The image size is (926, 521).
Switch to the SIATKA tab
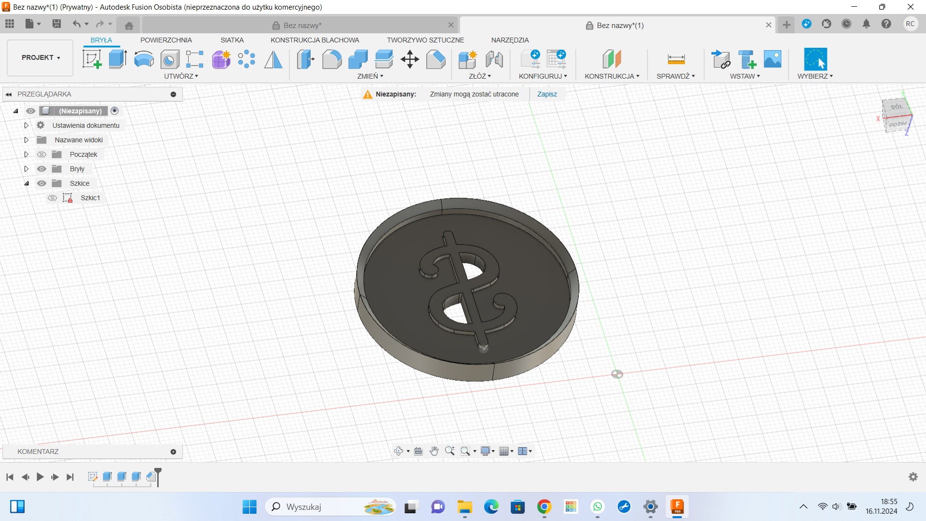click(232, 40)
